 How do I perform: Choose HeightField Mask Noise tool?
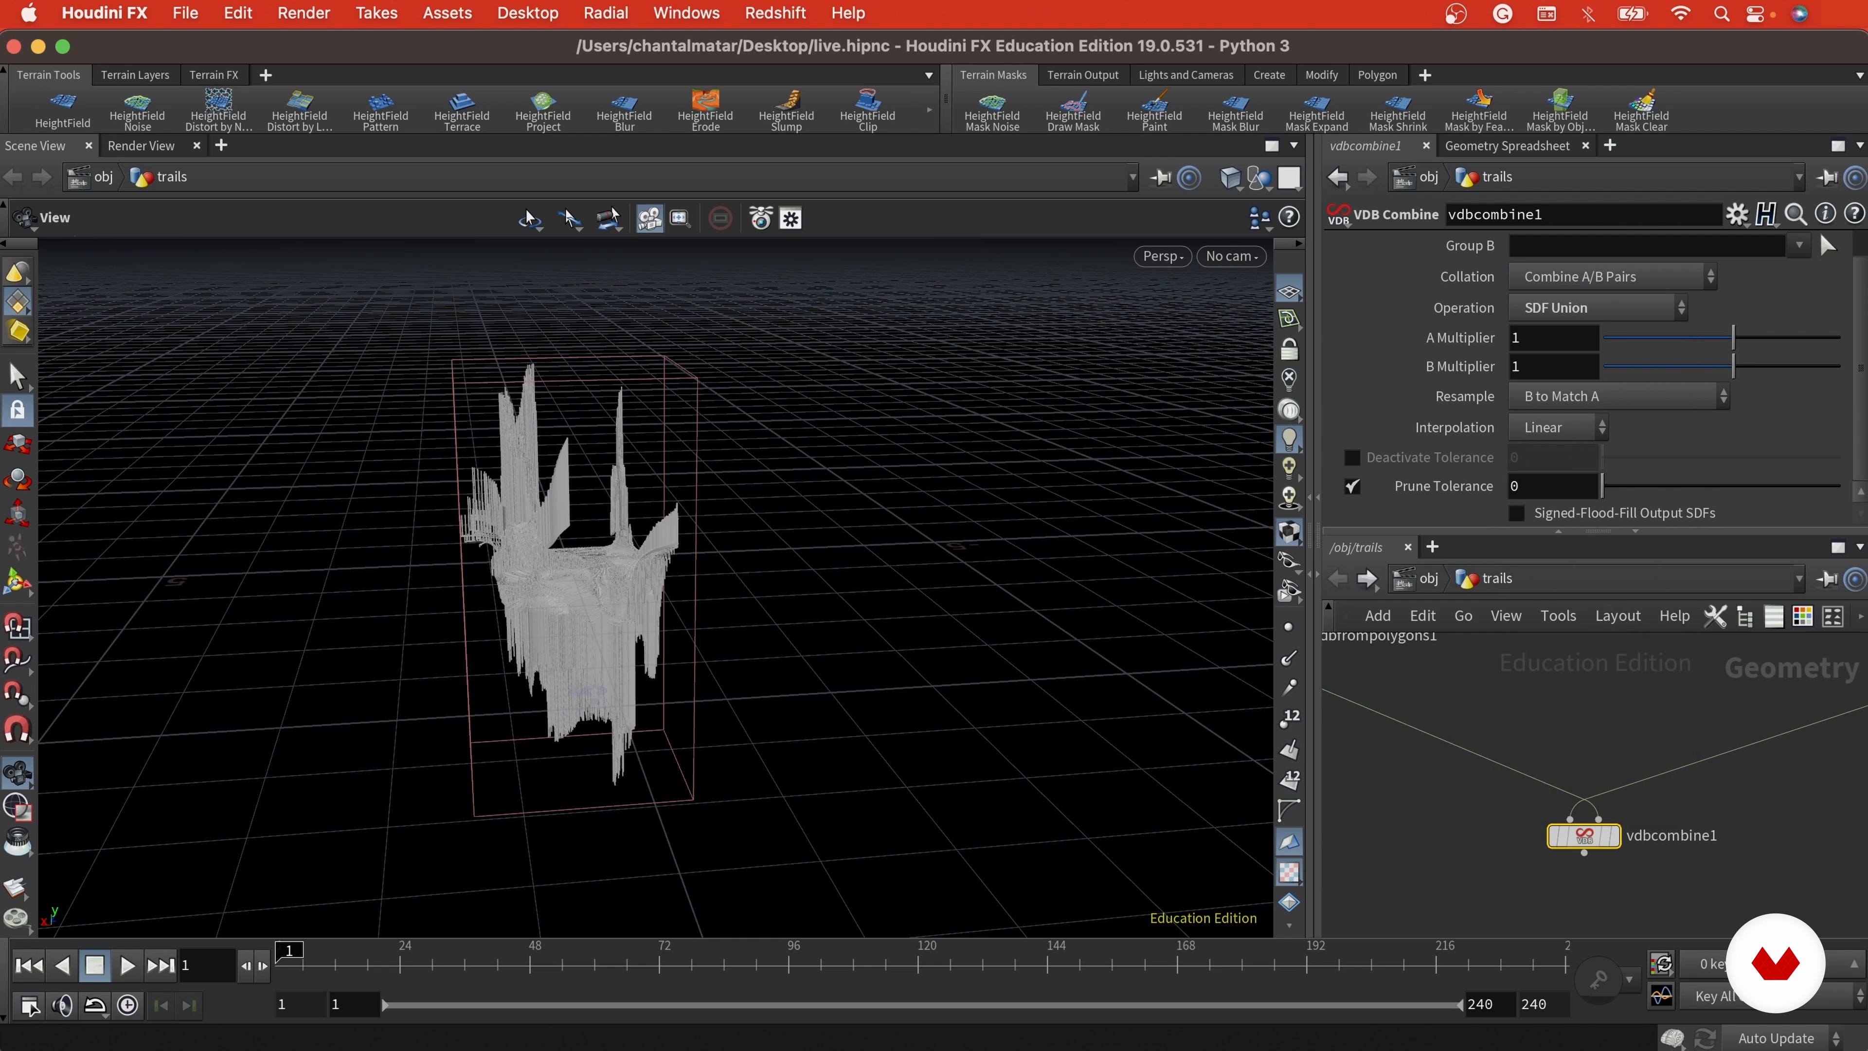pos(992,111)
